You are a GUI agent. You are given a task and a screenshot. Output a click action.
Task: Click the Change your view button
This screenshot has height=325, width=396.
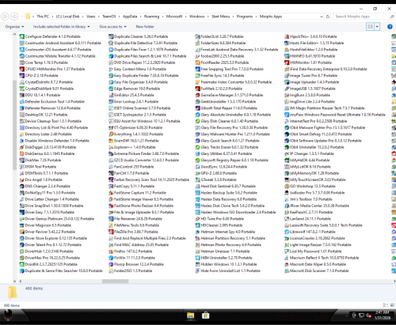coord(371,27)
